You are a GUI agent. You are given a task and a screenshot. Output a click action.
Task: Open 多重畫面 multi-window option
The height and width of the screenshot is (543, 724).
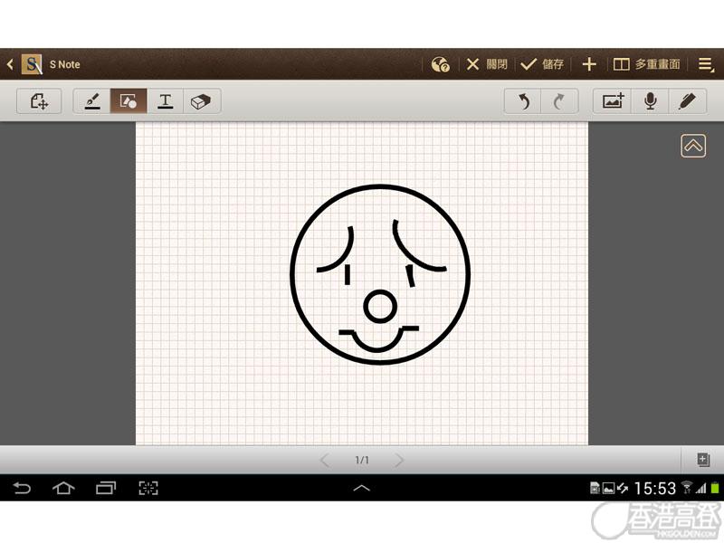click(x=647, y=64)
